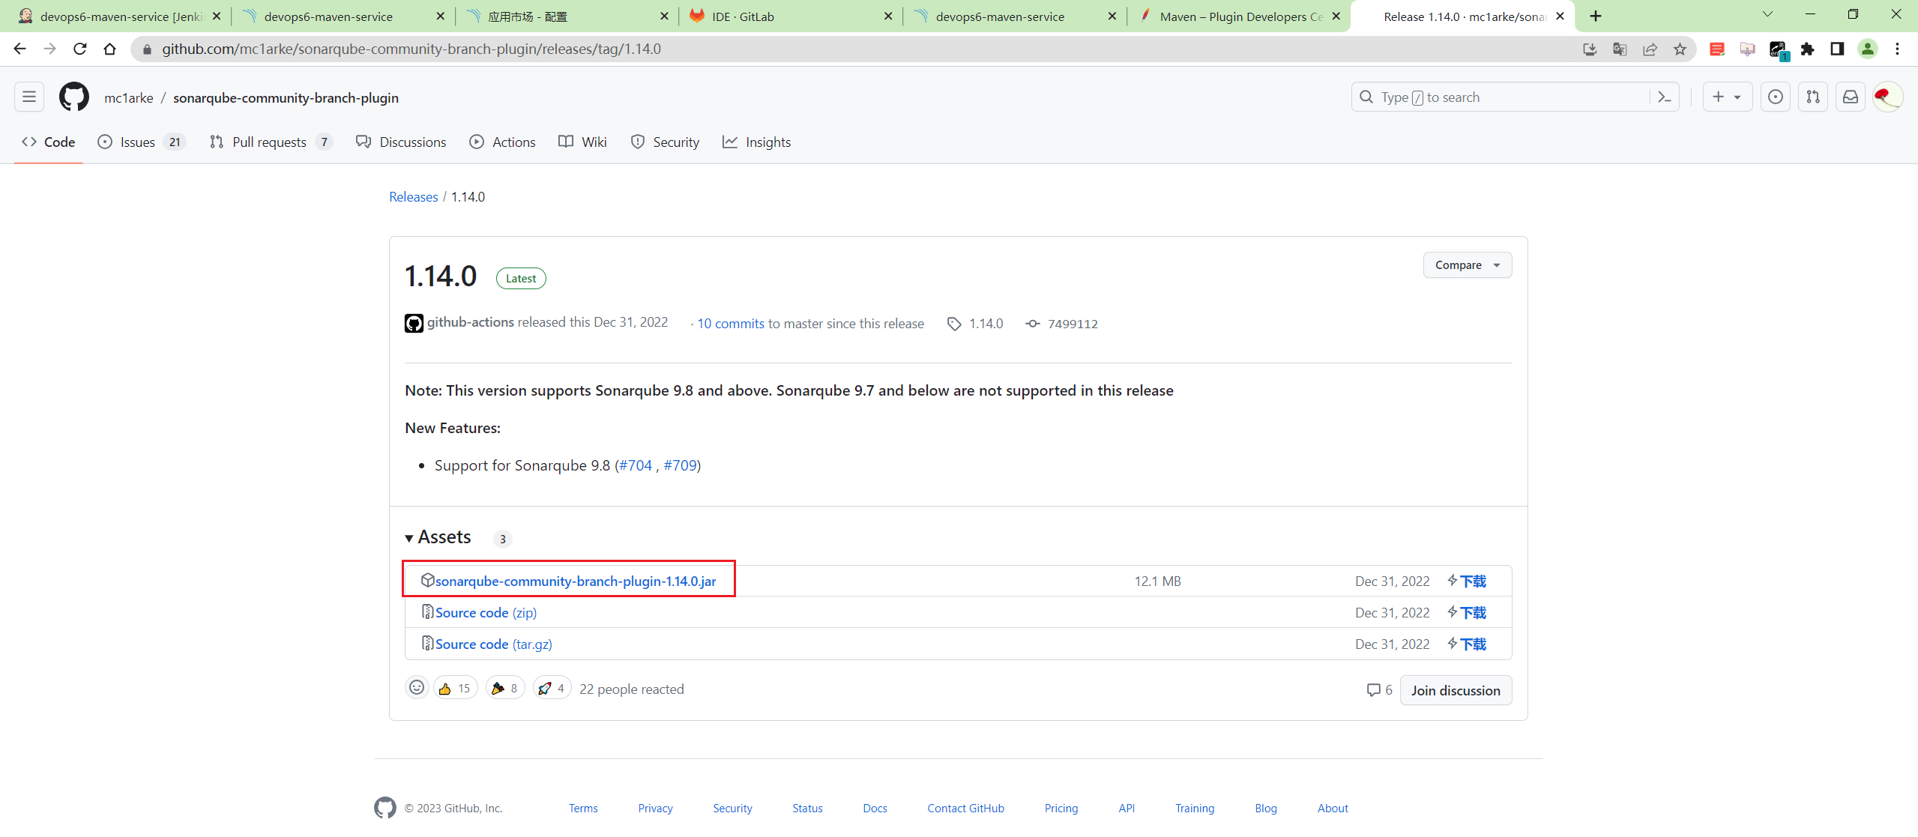The image size is (1918, 837).
Task: Add an emoji reaction with smiley icon
Action: tap(417, 688)
